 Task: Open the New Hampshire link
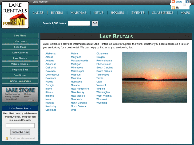pos(80,89)
